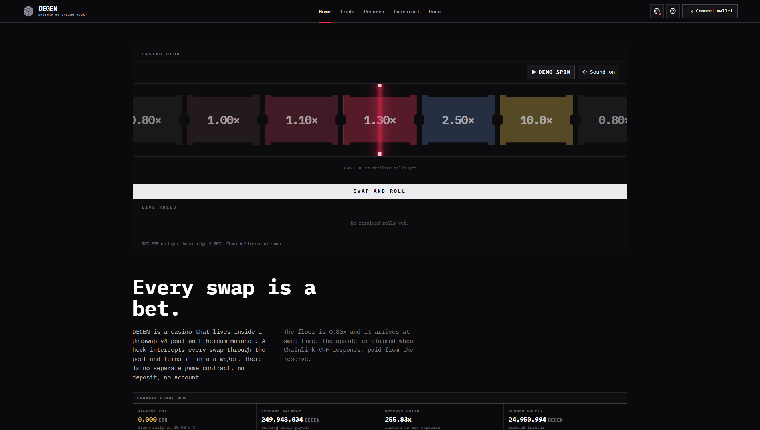The height and width of the screenshot is (430, 760).
Task: Select the 1.30x multiplier tile
Action: (x=380, y=120)
